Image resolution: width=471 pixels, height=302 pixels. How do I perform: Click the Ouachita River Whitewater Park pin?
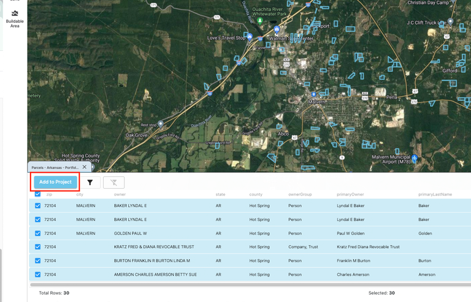point(260,21)
